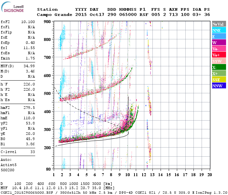
Task: Click the foEp value 0.40
Action: click(30, 43)
